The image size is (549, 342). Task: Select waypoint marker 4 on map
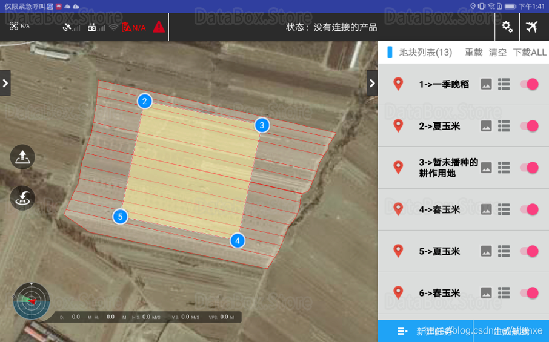(x=238, y=240)
